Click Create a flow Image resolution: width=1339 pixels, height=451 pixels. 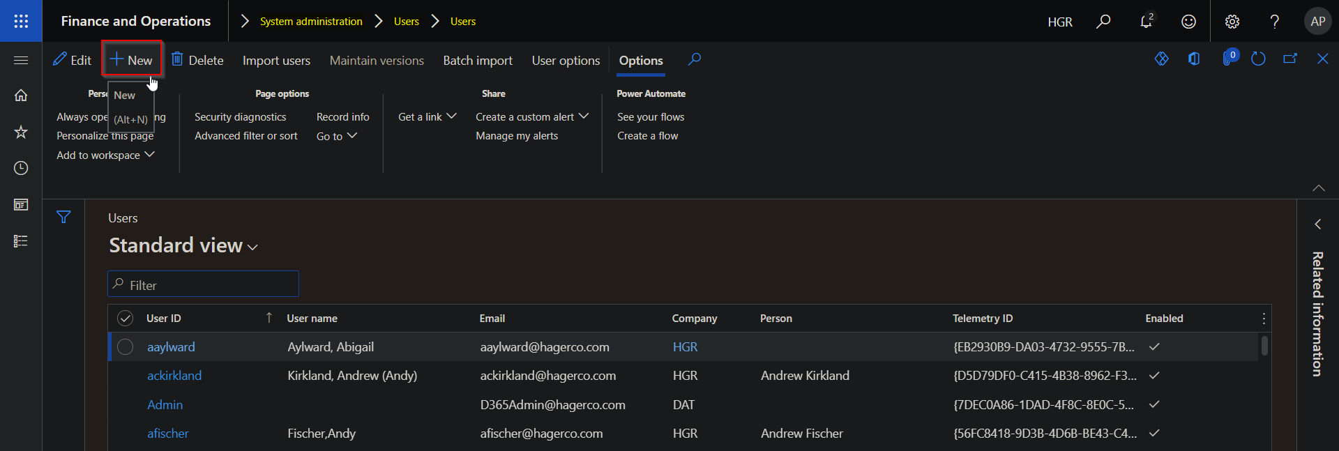647,136
